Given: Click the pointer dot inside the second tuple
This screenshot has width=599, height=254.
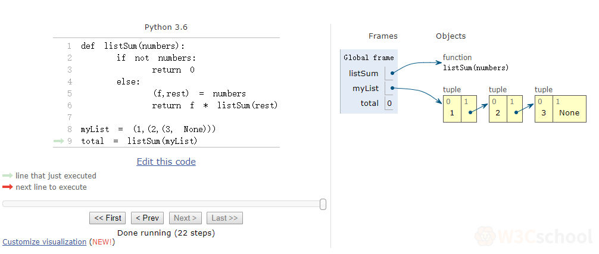Looking at the screenshot, I should 515,112.
